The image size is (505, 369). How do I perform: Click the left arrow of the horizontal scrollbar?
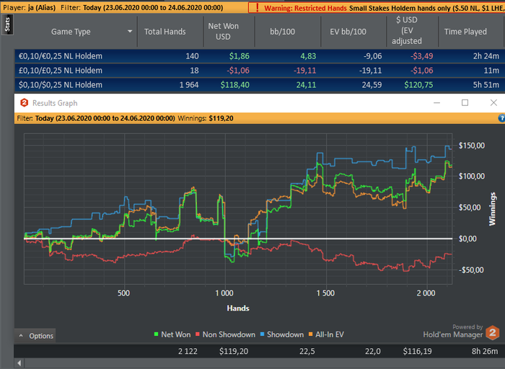point(19,363)
